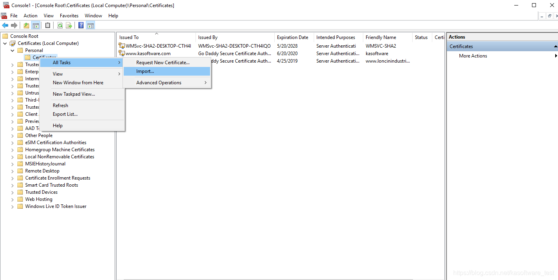Select the AAD Token store tree item

tap(32, 128)
